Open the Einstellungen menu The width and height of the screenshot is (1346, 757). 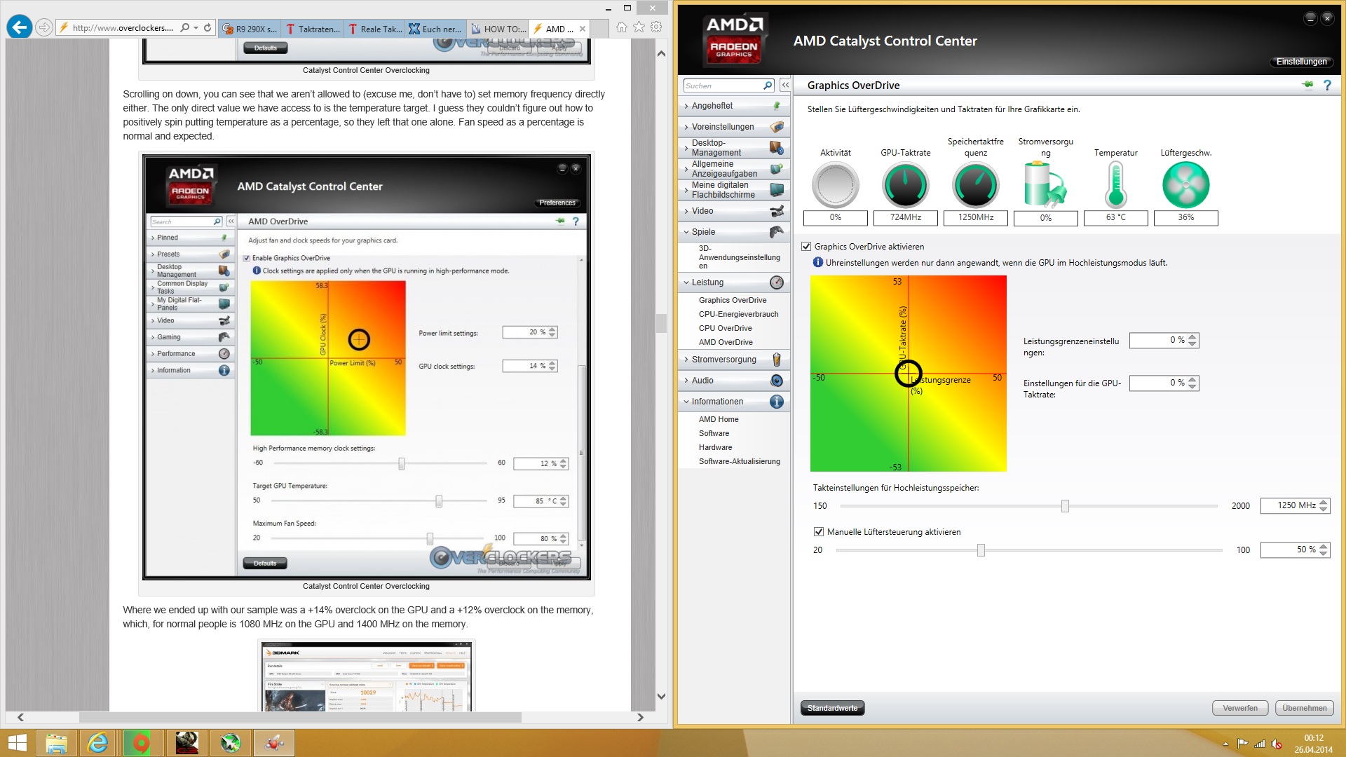pos(1301,62)
